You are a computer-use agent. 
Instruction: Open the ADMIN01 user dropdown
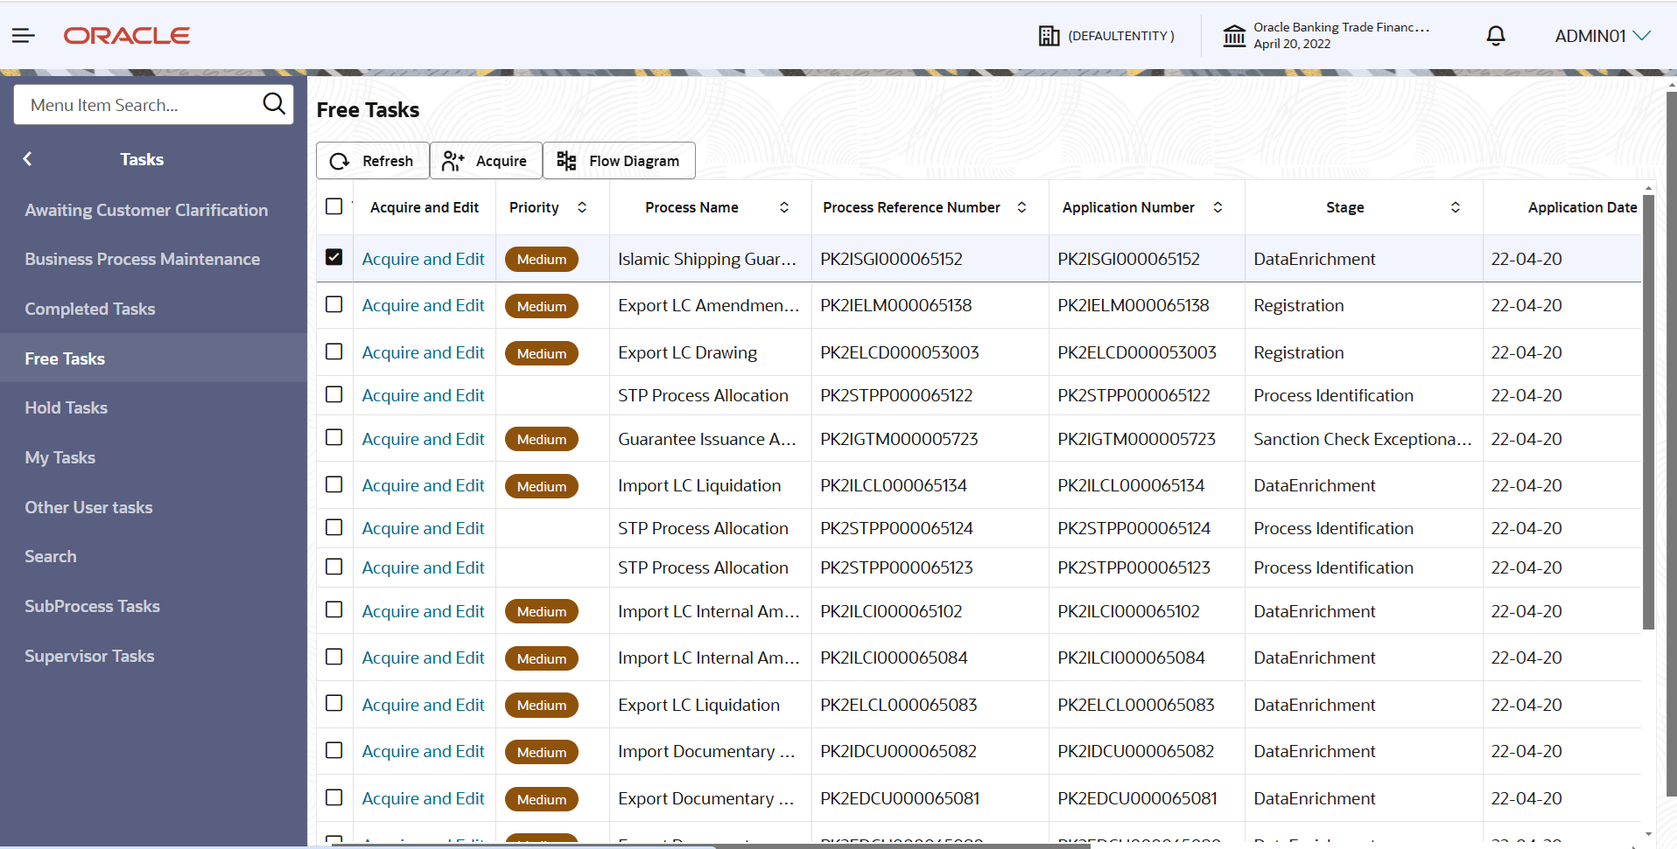coord(1602,36)
